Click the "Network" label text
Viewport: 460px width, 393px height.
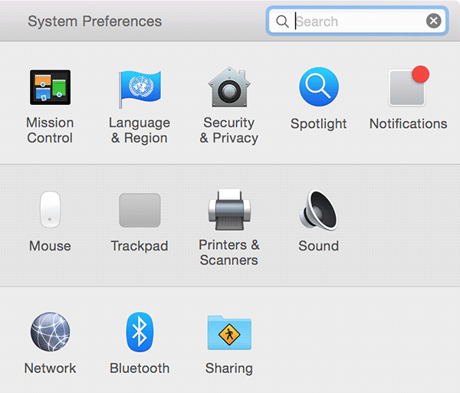click(x=50, y=368)
